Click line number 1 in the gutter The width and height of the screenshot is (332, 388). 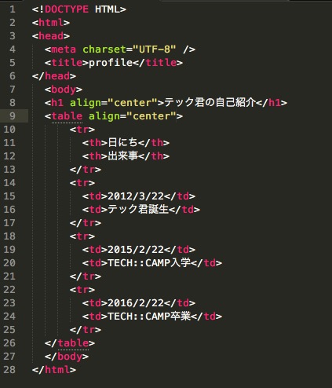coord(13,9)
